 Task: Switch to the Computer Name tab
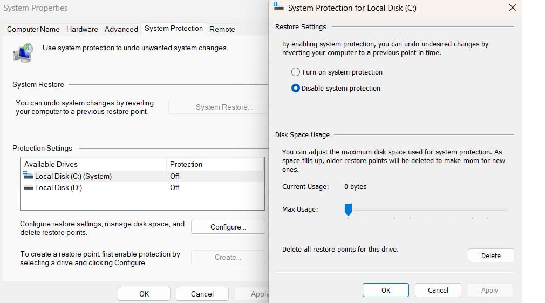tap(33, 29)
